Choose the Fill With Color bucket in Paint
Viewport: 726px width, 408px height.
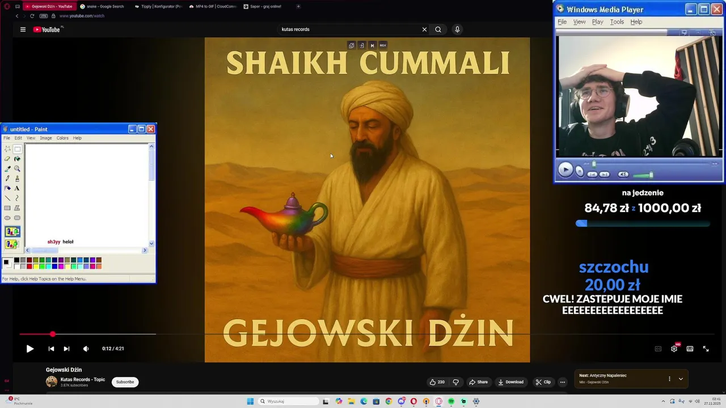click(x=17, y=159)
